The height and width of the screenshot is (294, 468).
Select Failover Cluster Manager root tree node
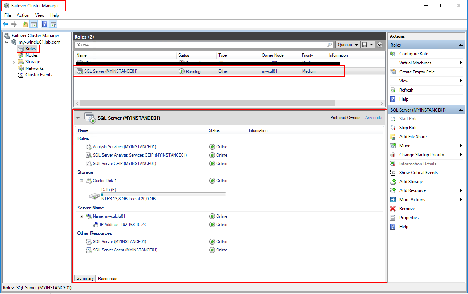tap(35, 36)
